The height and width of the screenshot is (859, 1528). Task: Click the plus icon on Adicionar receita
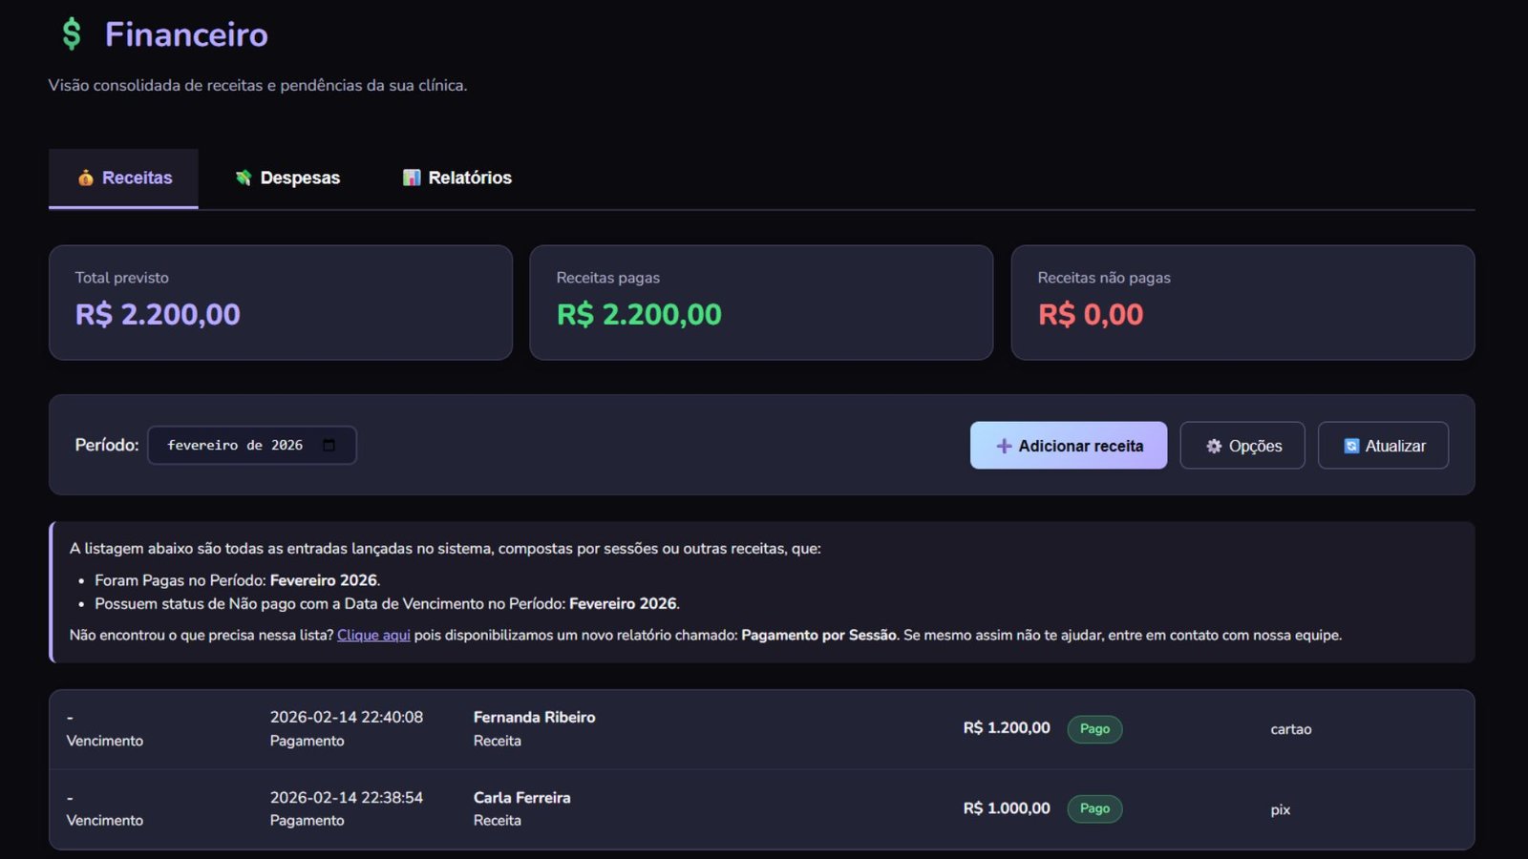1002,445
